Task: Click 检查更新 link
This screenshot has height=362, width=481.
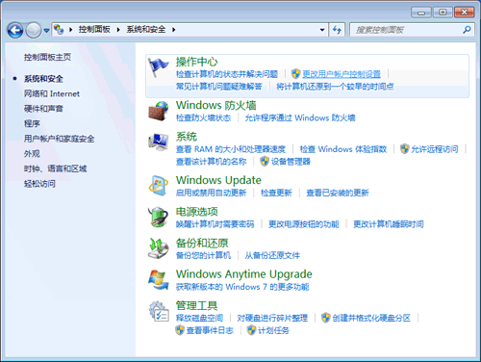Action: (276, 193)
